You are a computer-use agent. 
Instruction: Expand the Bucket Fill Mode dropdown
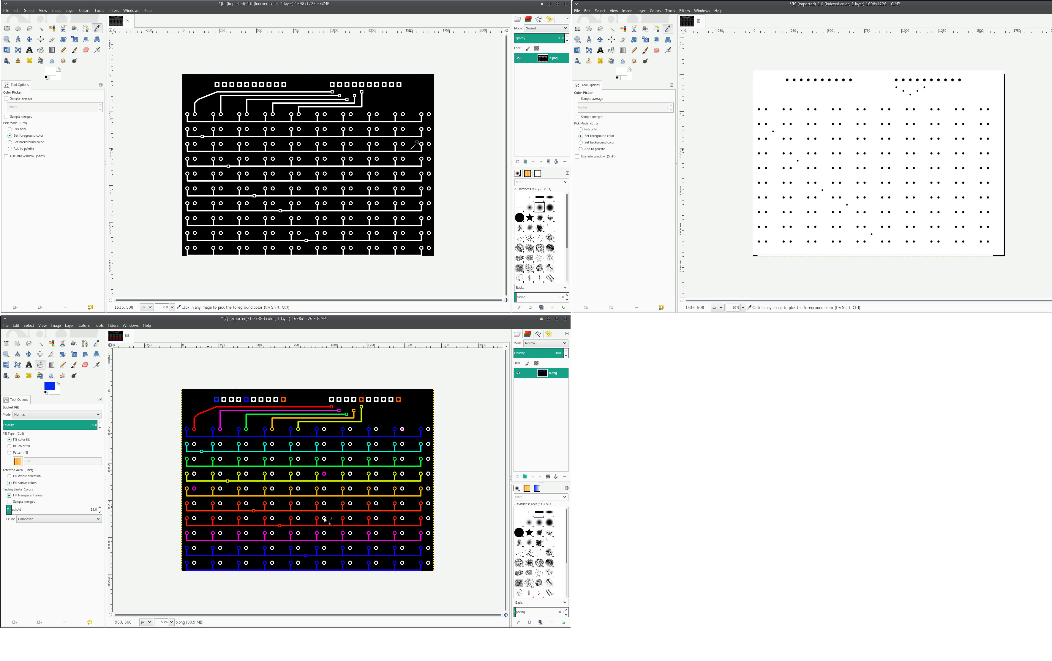[x=57, y=414]
